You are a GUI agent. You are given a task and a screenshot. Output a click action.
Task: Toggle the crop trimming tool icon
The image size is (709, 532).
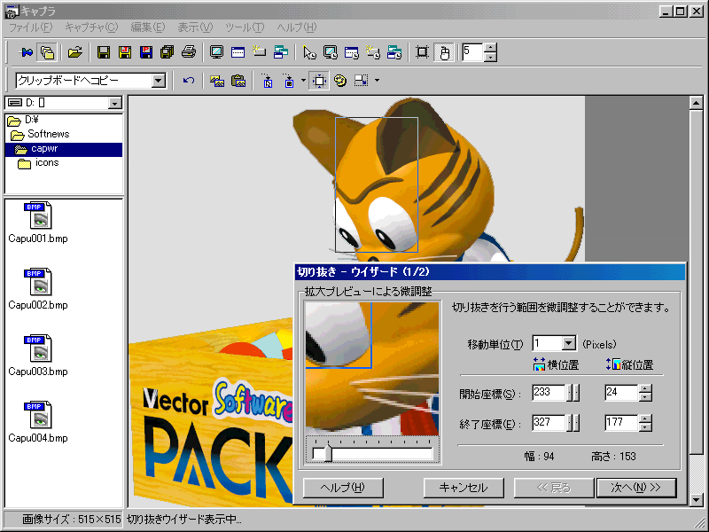319,81
